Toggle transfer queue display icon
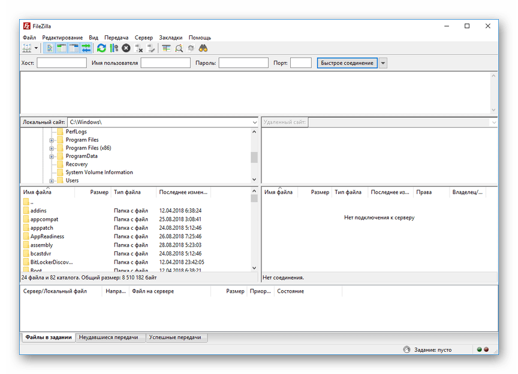 pos(86,48)
